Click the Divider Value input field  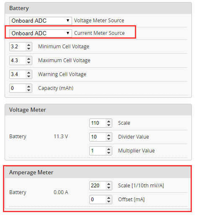click(98, 137)
